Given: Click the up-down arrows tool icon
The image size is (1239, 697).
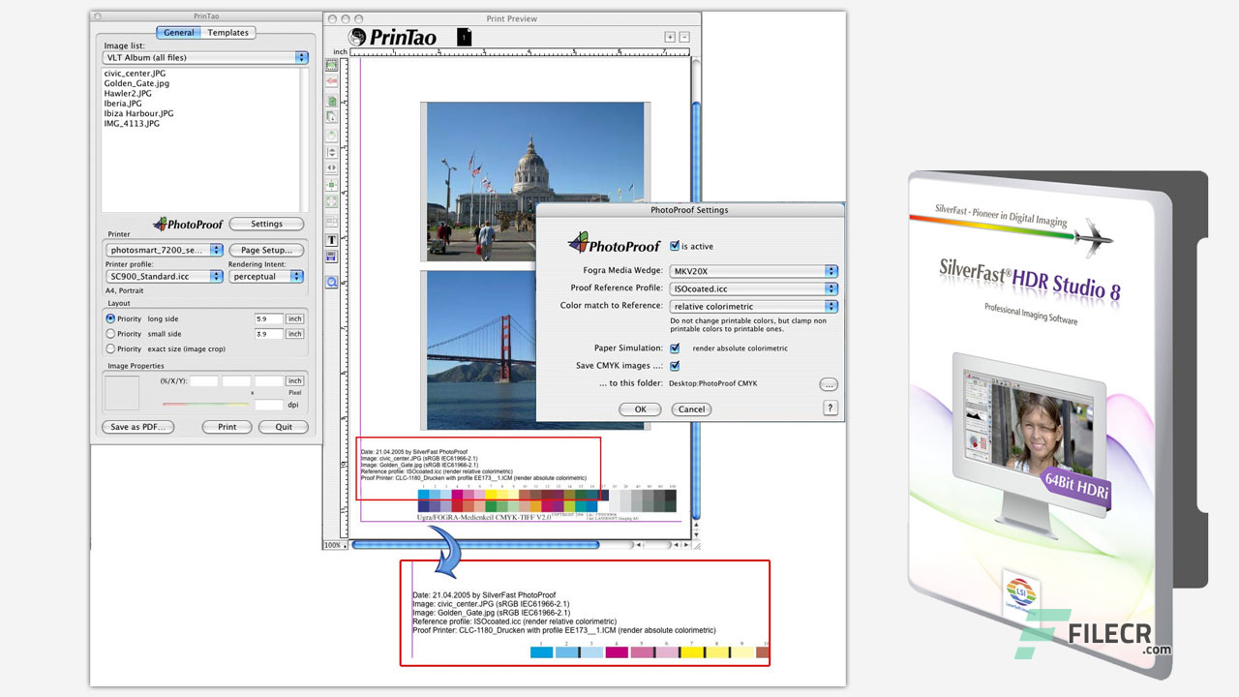Looking at the screenshot, I should 332,152.
